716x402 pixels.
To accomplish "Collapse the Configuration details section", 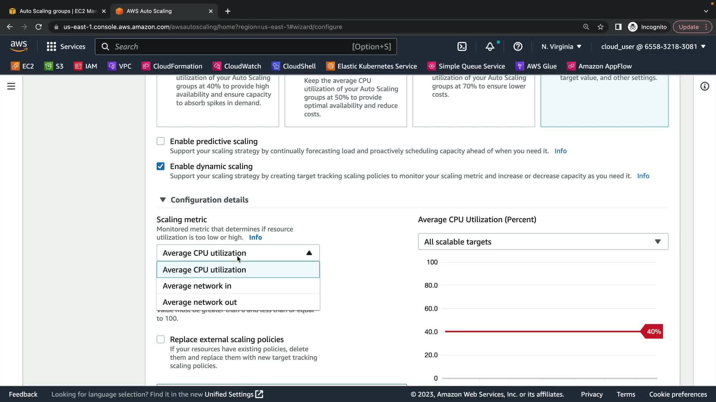I will (x=163, y=200).
